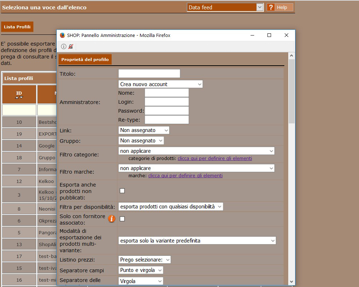Expand the Gruppo dropdown showing Non assegnato

[141, 141]
